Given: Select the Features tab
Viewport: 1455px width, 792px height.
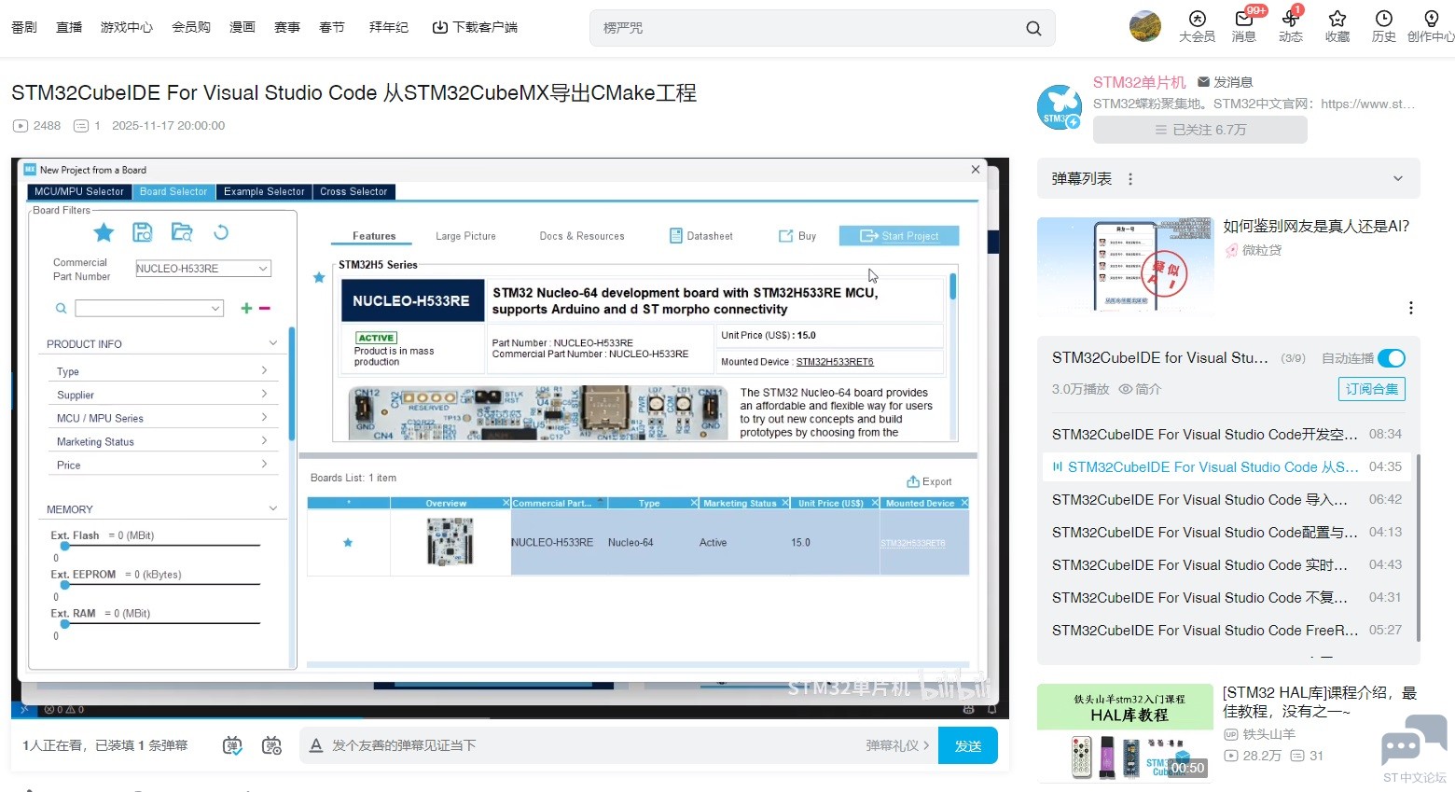Looking at the screenshot, I should (374, 236).
